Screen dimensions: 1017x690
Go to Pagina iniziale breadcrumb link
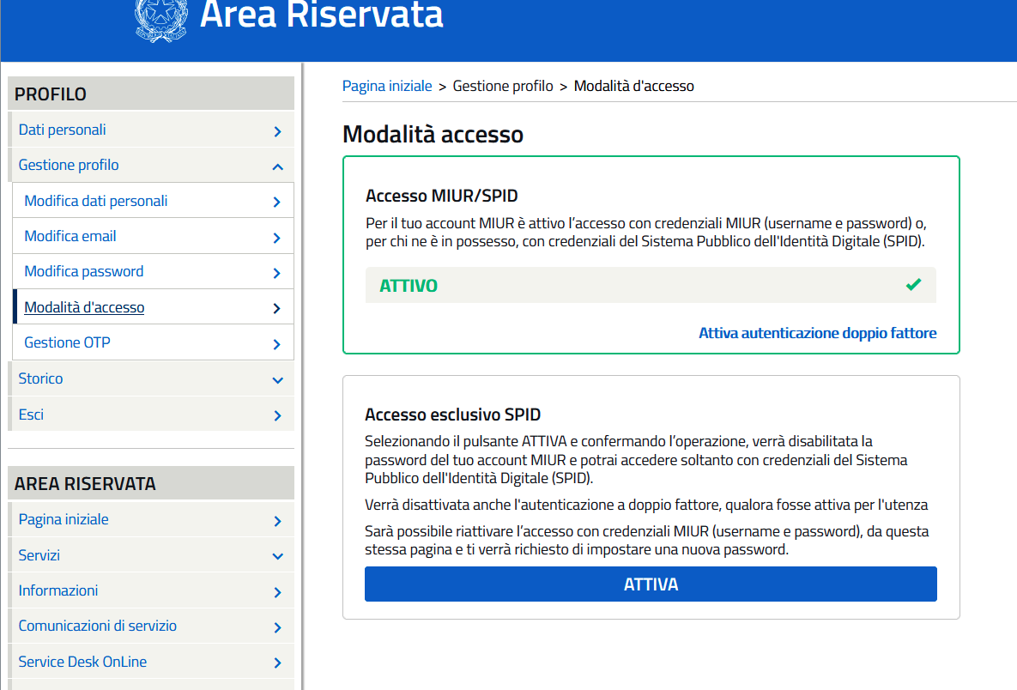click(387, 86)
